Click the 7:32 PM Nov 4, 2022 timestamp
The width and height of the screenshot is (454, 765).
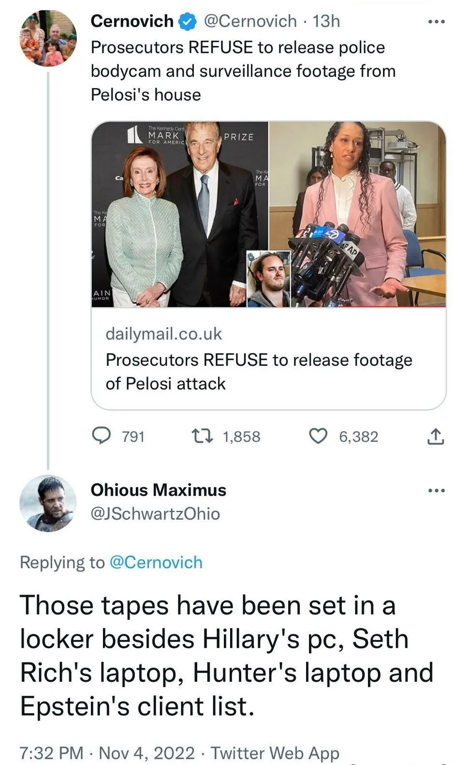[106, 753]
